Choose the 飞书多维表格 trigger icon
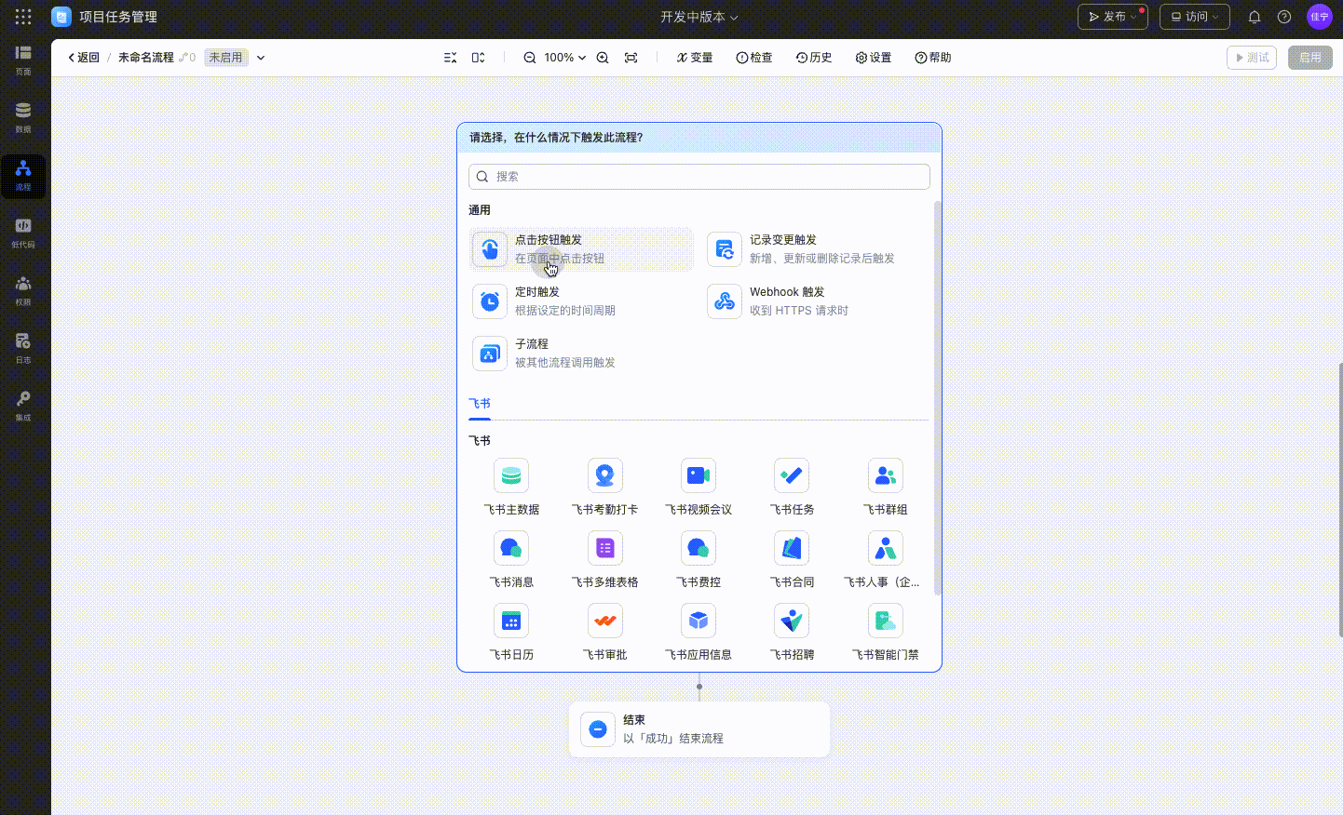1343x815 pixels. 605,548
